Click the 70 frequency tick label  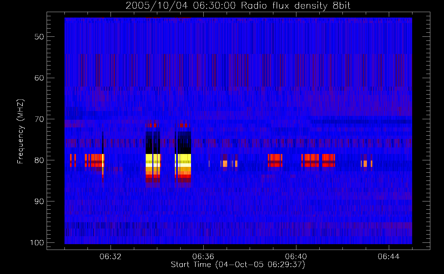point(39,119)
